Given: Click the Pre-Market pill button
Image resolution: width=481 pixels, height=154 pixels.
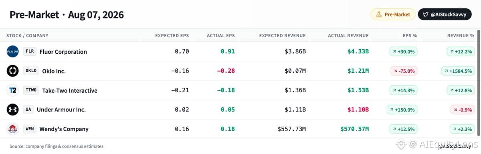Looking at the screenshot, I should point(393,14).
